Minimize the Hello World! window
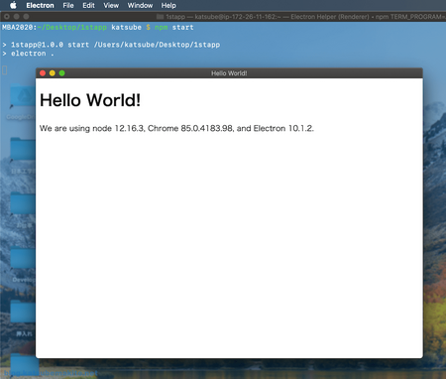The image size is (446, 379). click(x=53, y=73)
